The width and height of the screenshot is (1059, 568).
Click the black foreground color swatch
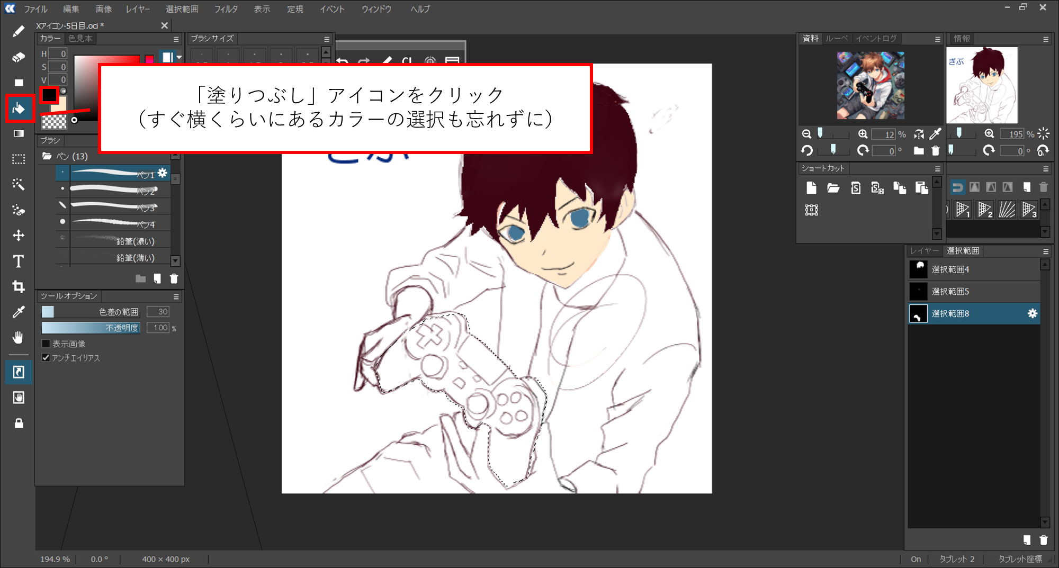pyautogui.click(x=49, y=95)
